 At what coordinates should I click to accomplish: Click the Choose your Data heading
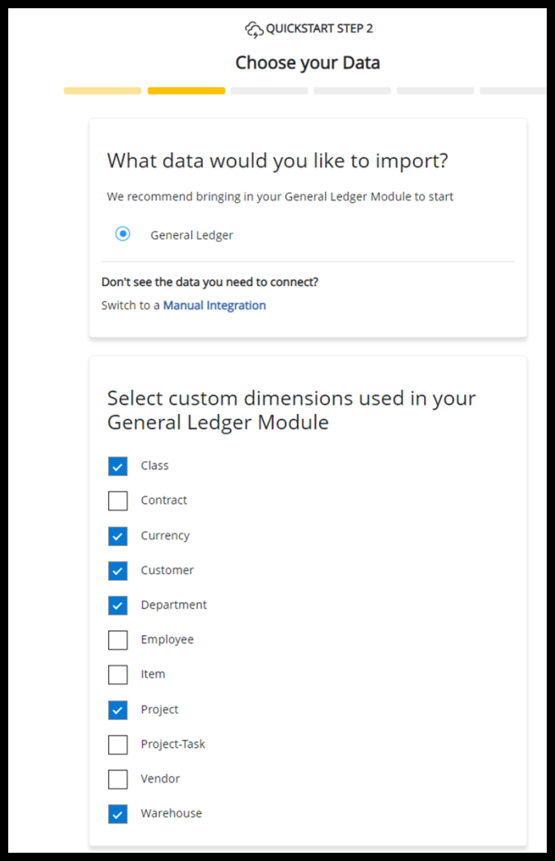tap(308, 63)
